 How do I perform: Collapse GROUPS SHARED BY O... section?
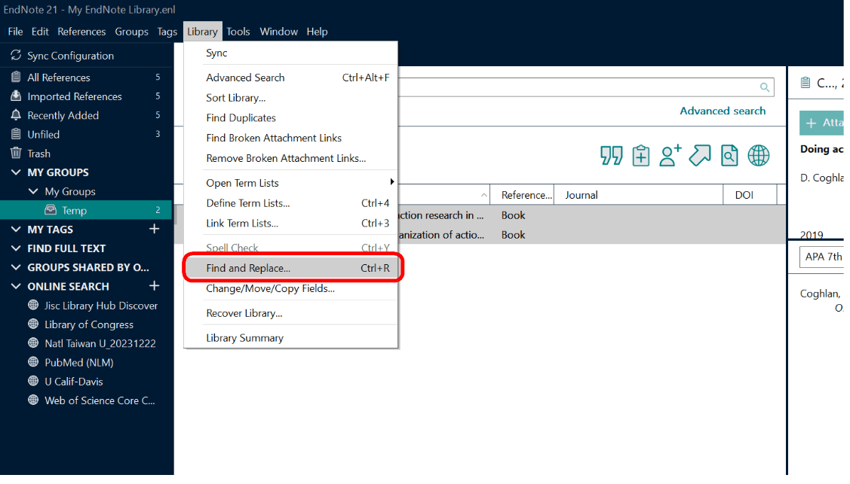click(16, 267)
